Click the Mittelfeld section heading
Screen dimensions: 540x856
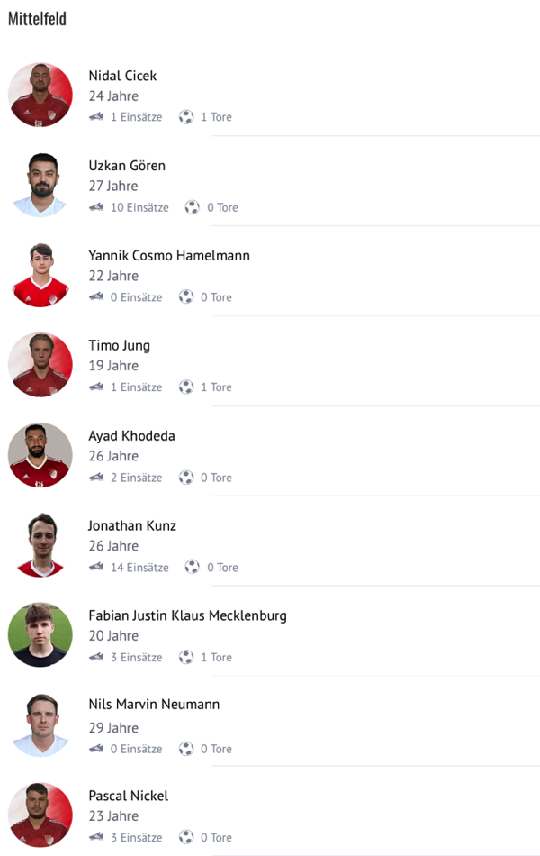pos(37,19)
